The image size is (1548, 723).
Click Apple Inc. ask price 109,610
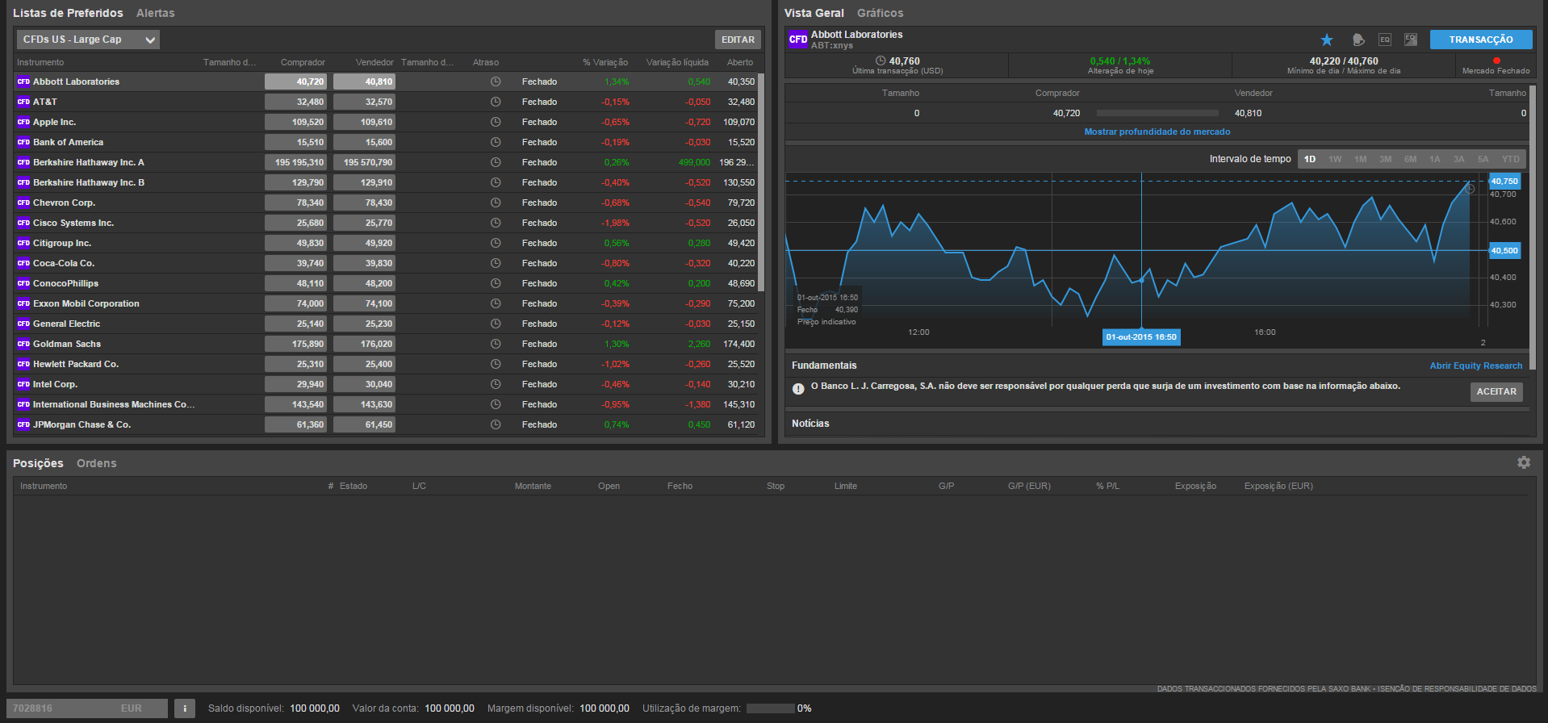(x=364, y=122)
